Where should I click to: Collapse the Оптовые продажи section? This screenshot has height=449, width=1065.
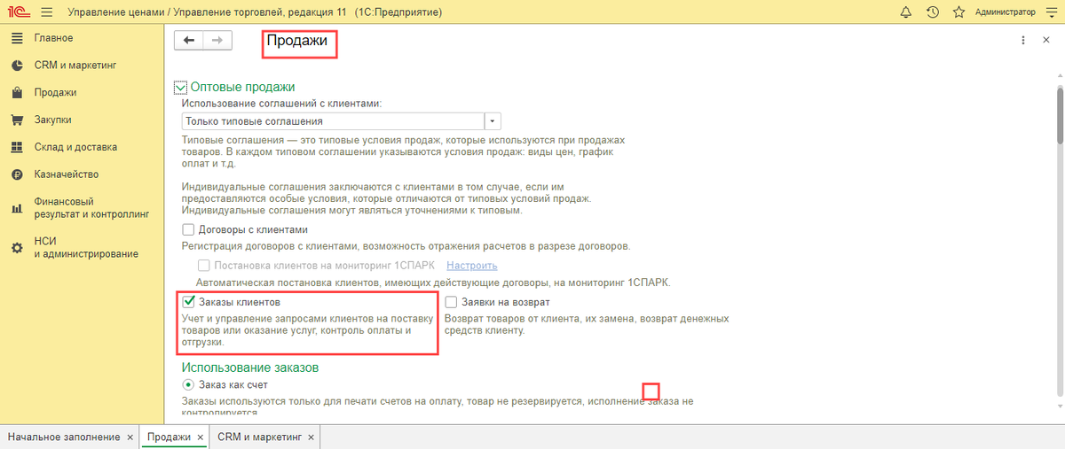[181, 87]
